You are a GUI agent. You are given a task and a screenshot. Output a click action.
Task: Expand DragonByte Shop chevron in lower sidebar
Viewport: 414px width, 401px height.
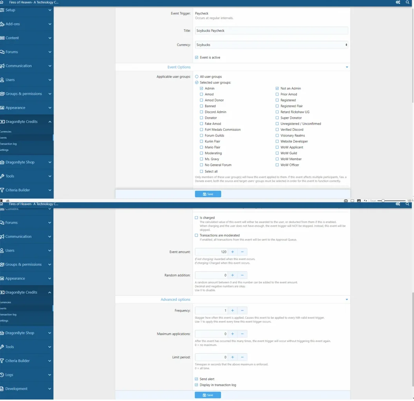tap(50, 333)
